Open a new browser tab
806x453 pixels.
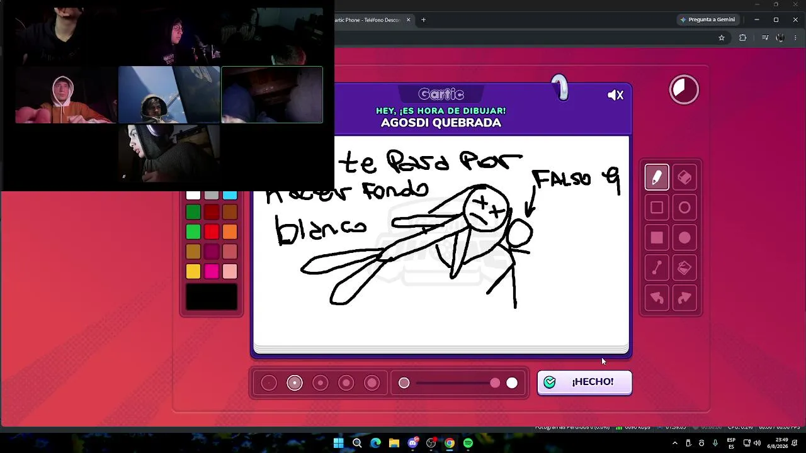click(x=423, y=20)
